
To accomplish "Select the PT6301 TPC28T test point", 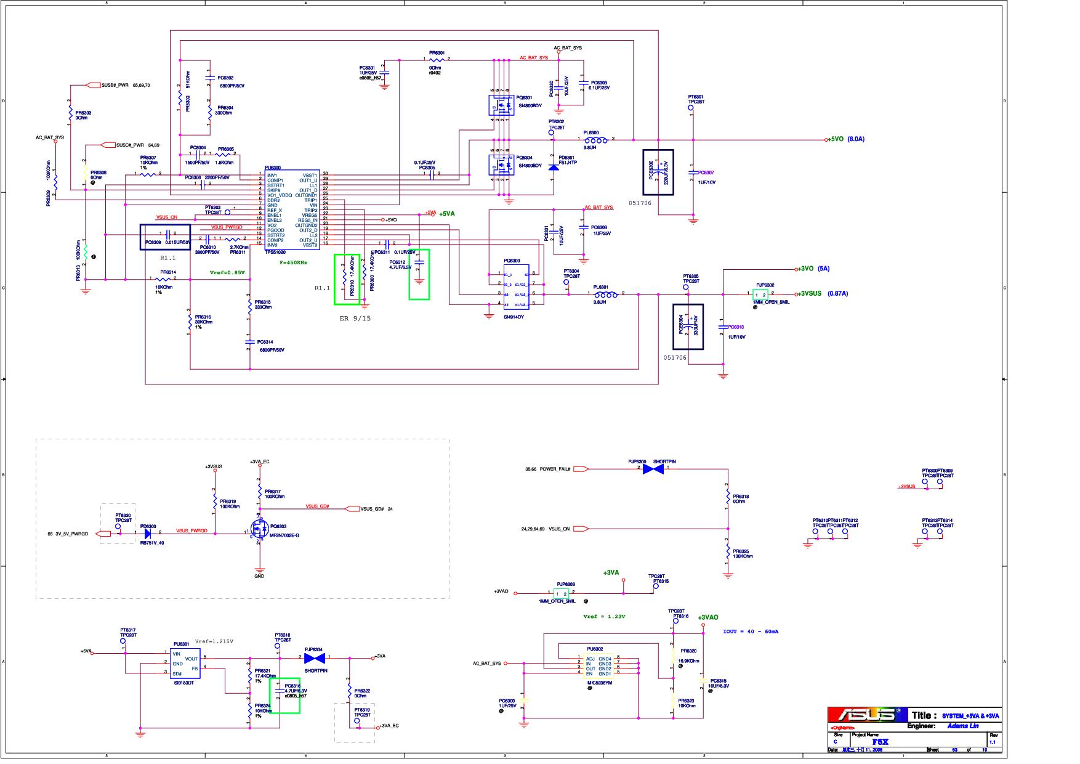I will (x=691, y=108).
